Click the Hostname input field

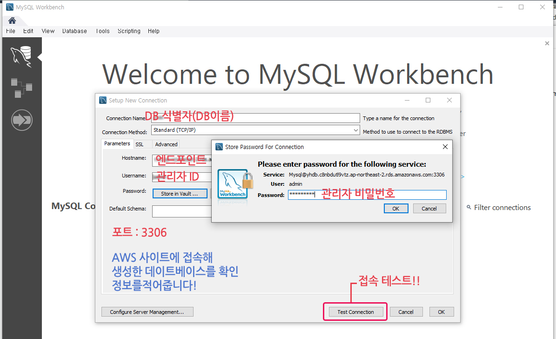[x=182, y=160]
